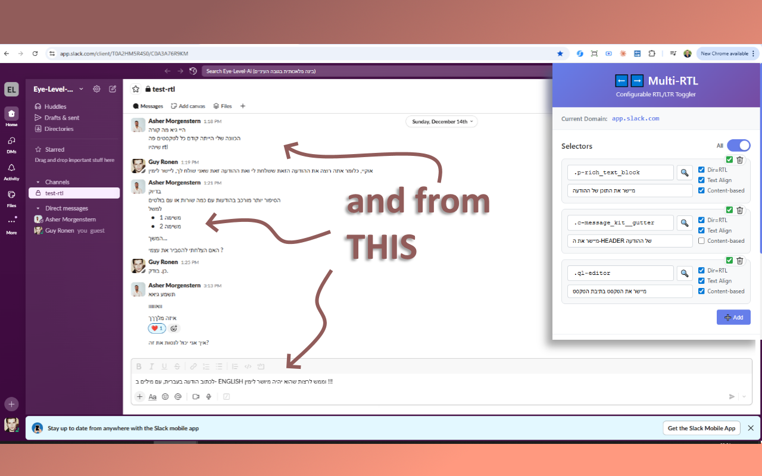Open the Sunday, December 14th date dropdown
Screen dimensions: 762x476
coord(441,121)
